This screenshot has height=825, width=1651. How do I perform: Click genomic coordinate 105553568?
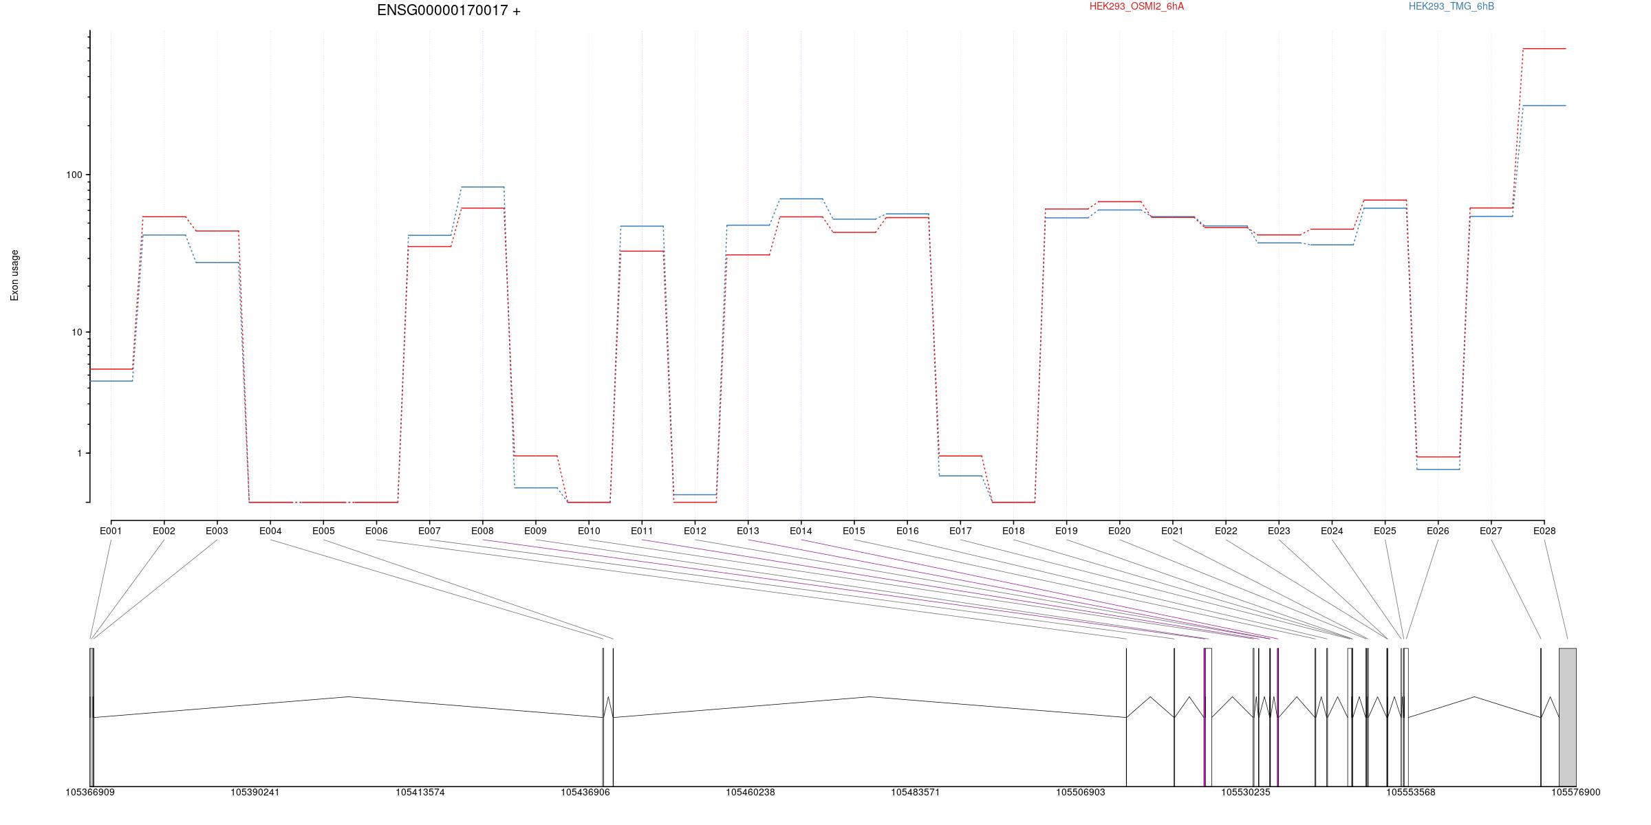pyautogui.click(x=1411, y=792)
